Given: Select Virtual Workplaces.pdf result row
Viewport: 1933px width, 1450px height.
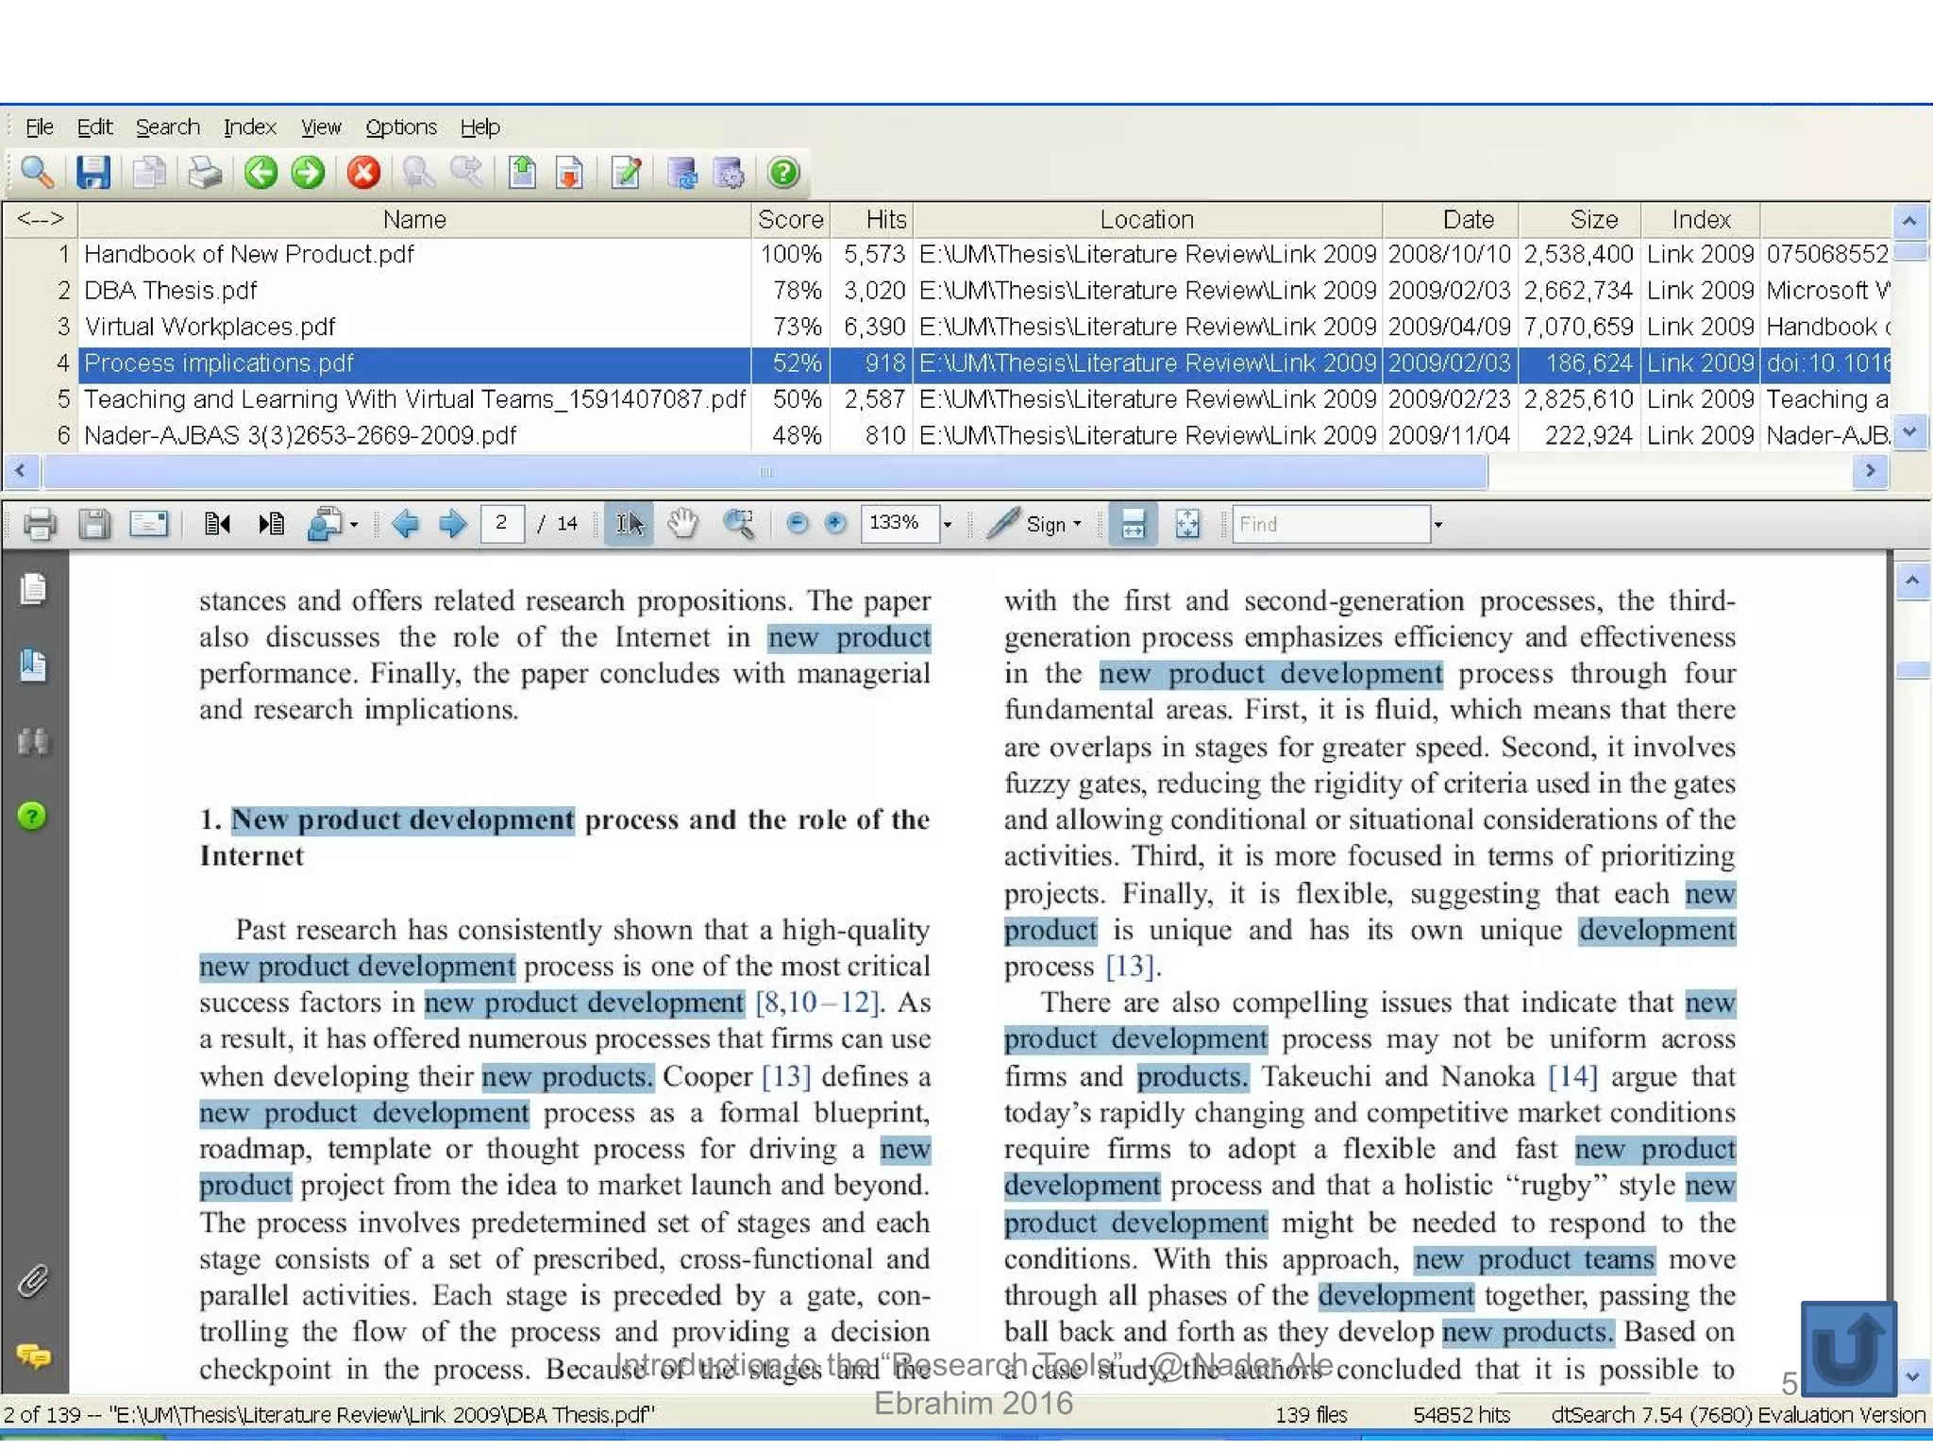Looking at the screenshot, I should tap(948, 327).
